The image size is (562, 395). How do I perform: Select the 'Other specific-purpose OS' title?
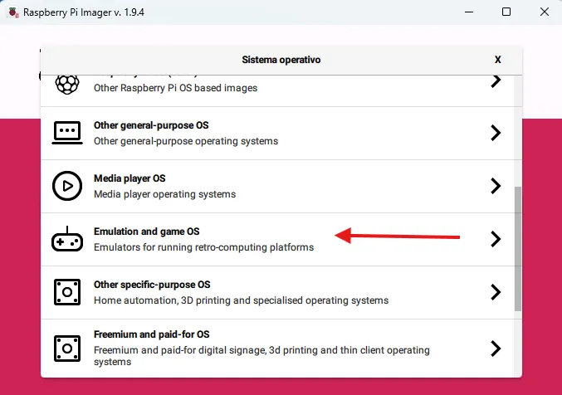click(152, 285)
